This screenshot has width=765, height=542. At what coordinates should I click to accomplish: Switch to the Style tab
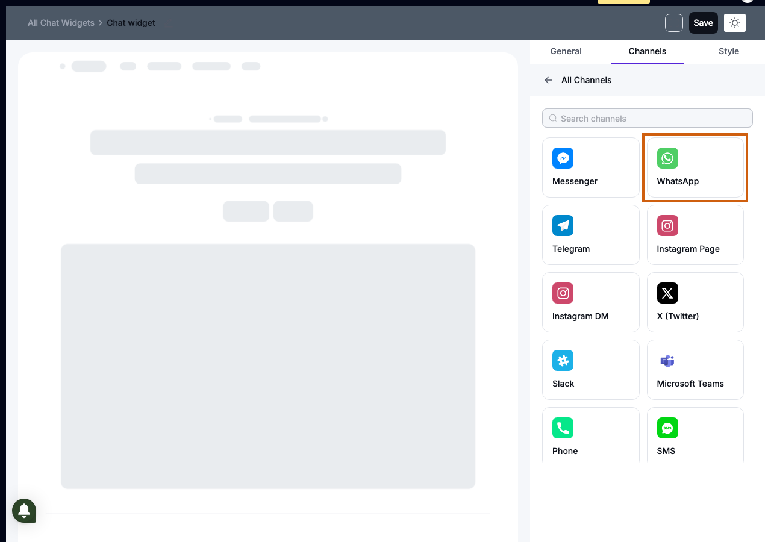[x=729, y=51]
